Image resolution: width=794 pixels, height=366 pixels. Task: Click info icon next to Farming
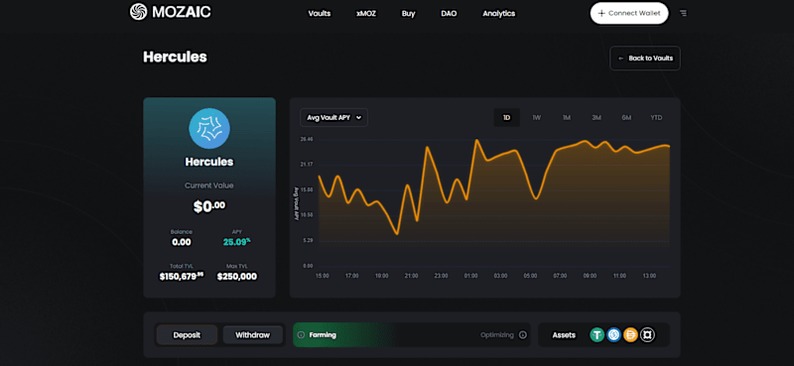coord(301,335)
